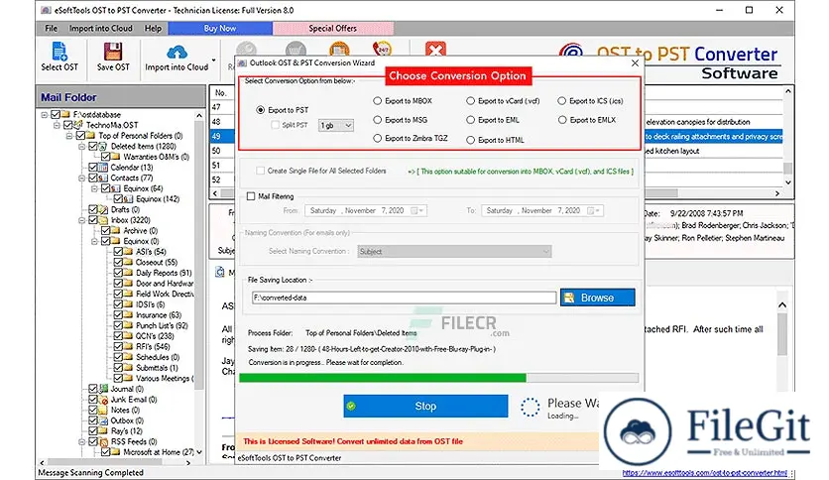Click the Select OST toolbar icon
Image resolution: width=829 pixels, height=480 pixels.
pyautogui.click(x=59, y=52)
